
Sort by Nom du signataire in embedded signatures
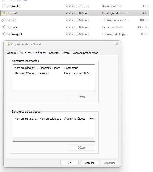tap(25, 68)
